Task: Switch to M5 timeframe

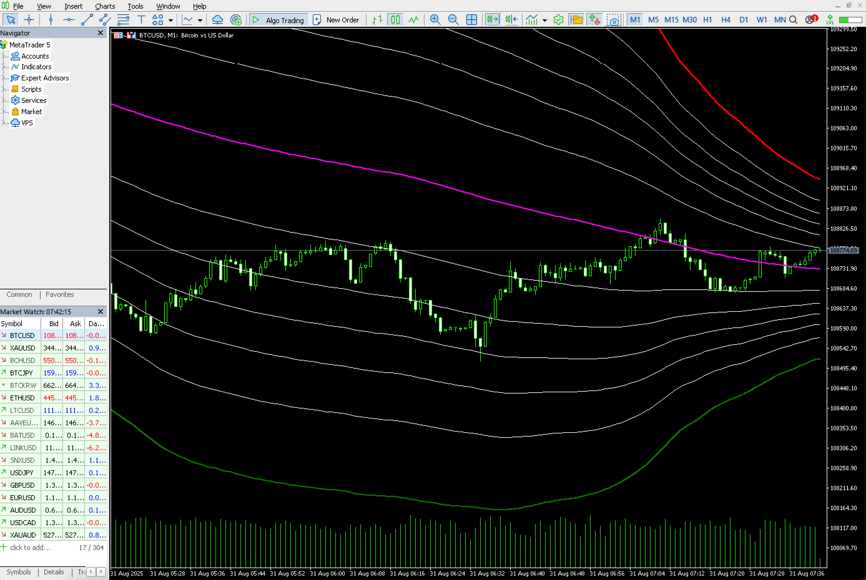Action: (x=653, y=20)
